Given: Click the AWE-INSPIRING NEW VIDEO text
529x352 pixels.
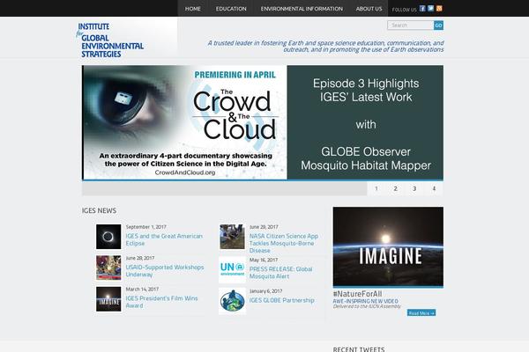Looking at the screenshot, I should (x=365, y=301).
